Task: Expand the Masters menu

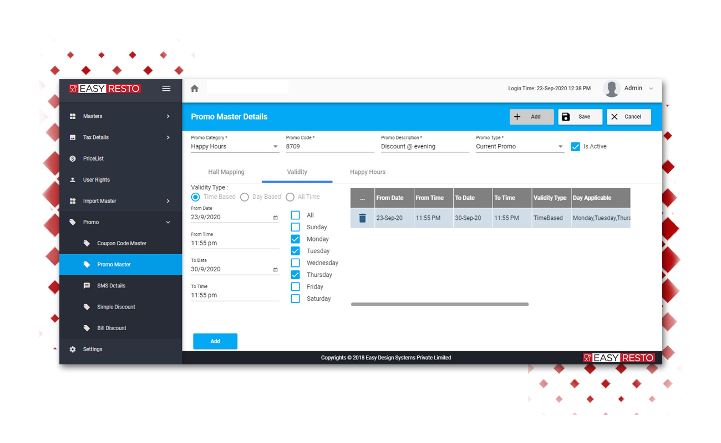Action: pyautogui.click(x=168, y=116)
